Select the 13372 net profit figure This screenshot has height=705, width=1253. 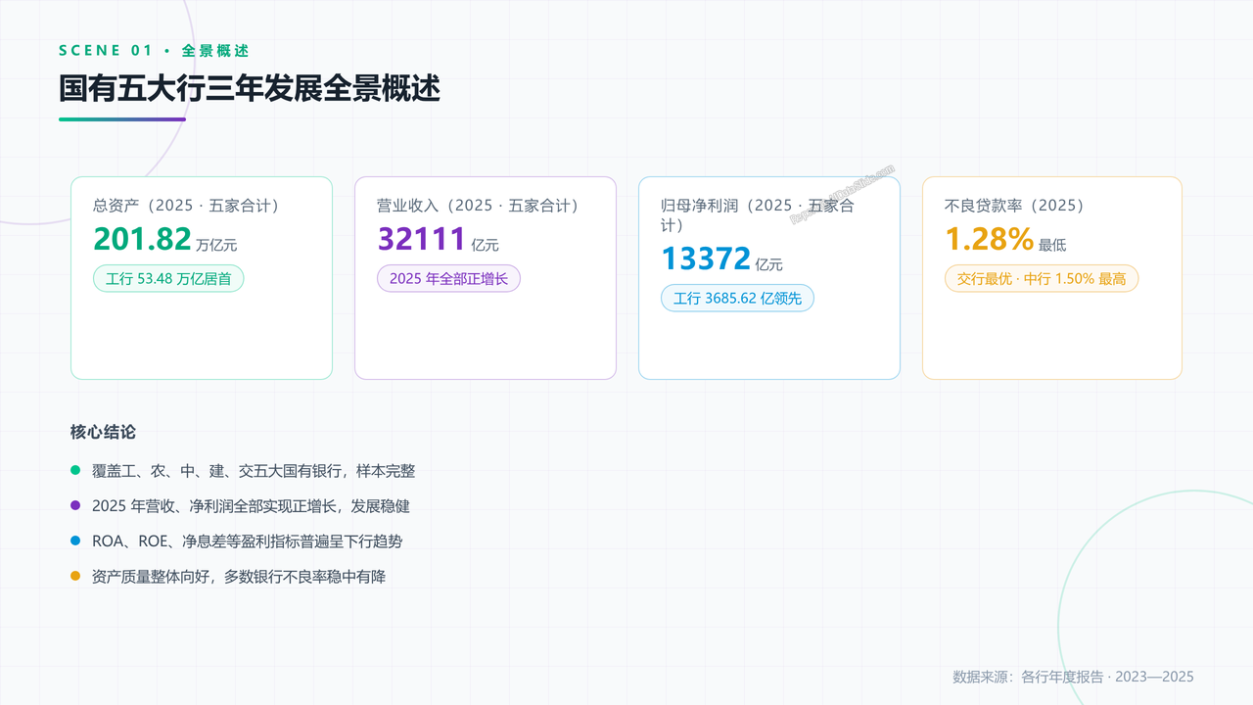(x=706, y=258)
